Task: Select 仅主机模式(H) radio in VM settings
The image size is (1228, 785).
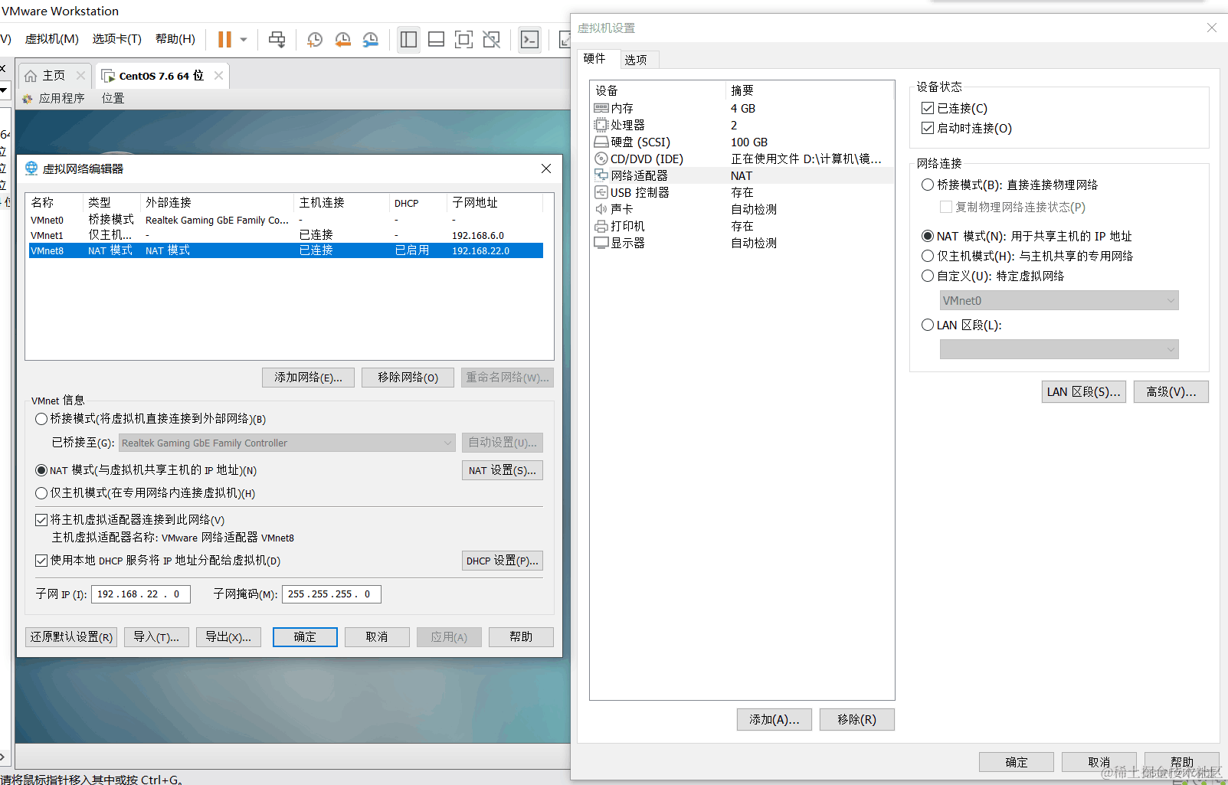Action: click(928, 256)
